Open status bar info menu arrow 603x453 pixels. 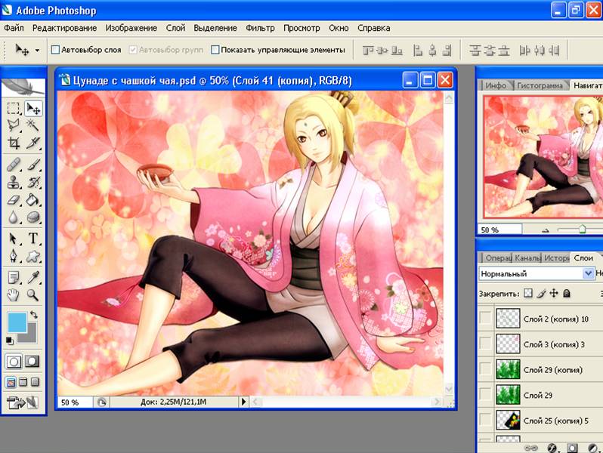tap(243, 402)
